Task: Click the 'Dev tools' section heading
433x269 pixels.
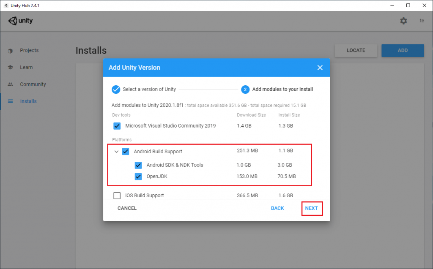Action: (121, 115)
